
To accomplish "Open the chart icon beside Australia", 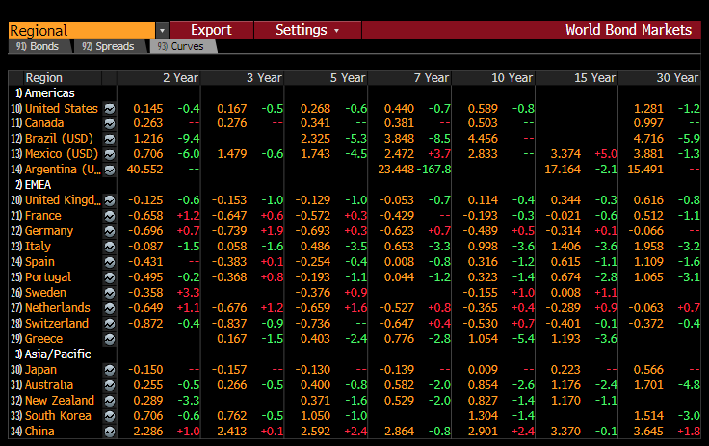I will (x=110, y=385).
